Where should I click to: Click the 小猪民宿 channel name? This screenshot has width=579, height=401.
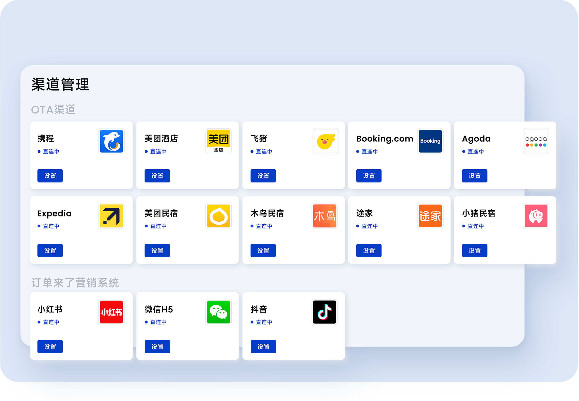479,213
